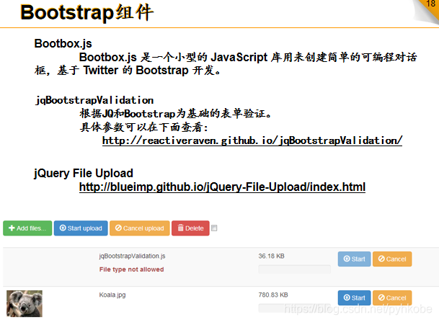
Task: Cancel the jqBootstrapValidation.js upload
Action: pos(392,259)
